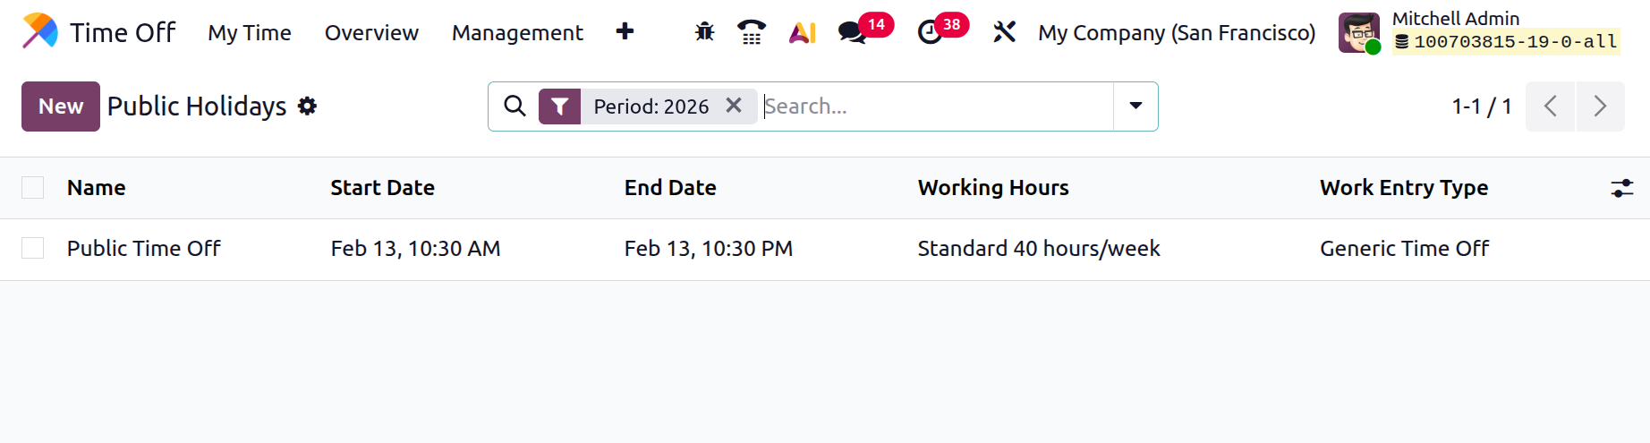Viewport: 1650px width, 443px height.
Task: Toggle the select-all header checkbox
Action: 33,187
